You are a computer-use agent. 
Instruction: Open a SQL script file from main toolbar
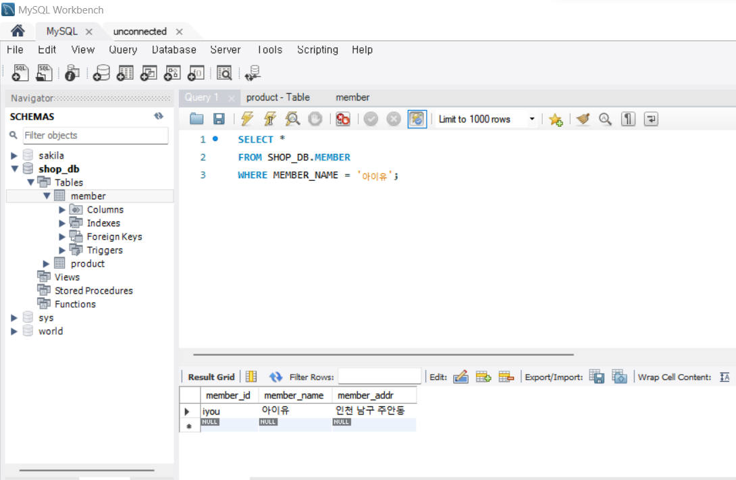click(44, 73)
